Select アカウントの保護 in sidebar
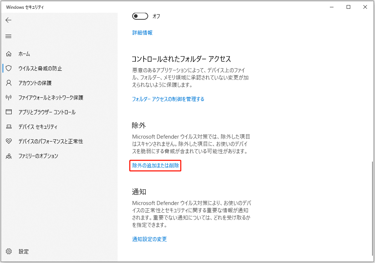The height and width of the screenshot is (263, 375). [x=35, y=83]
